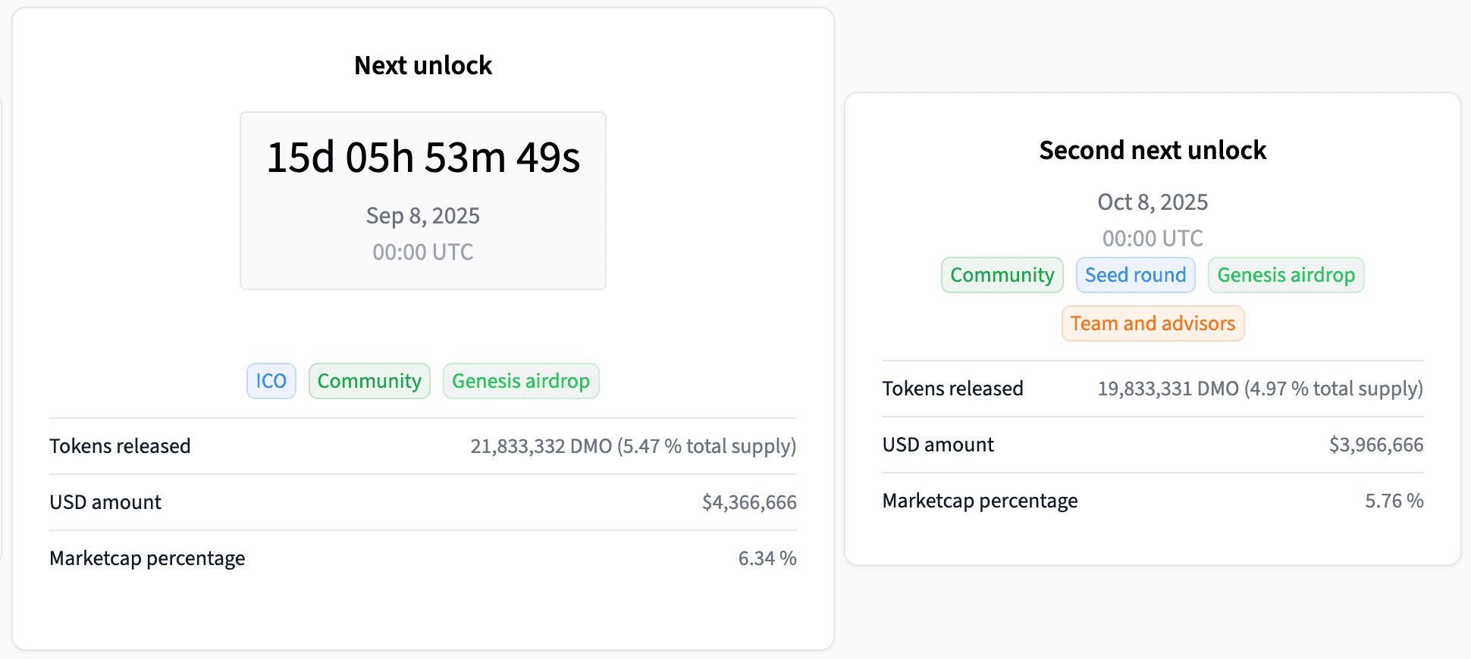
Task: Click the Oct 8, 2025 date
Action: tap(1153, 202)
